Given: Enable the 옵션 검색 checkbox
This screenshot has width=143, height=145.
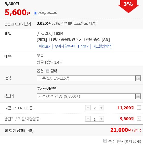Looking at the screenshot, I should click(x=48, y=71).
